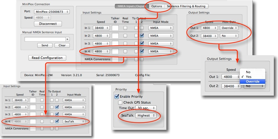Open In 1 Speed 38400 dropdown in Input Settings inset
The height and width of the screenshot is (139, 278).
point(20,100)
